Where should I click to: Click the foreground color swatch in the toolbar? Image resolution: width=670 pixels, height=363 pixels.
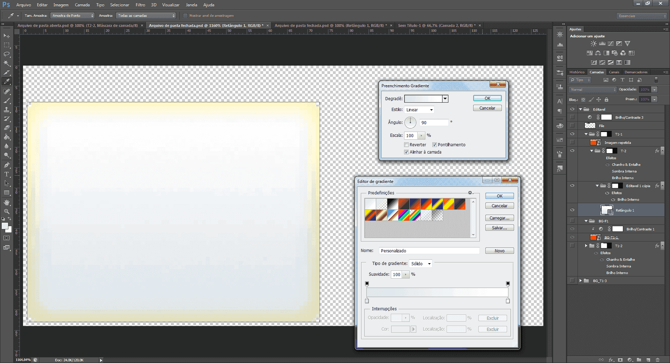click(x=5, y=226)
